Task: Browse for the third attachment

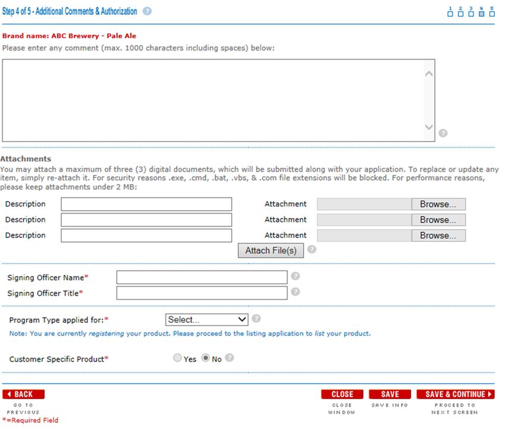Action: [x=439, y=236]
